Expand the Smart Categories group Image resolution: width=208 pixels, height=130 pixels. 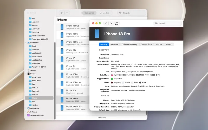[x=26, y=115]
